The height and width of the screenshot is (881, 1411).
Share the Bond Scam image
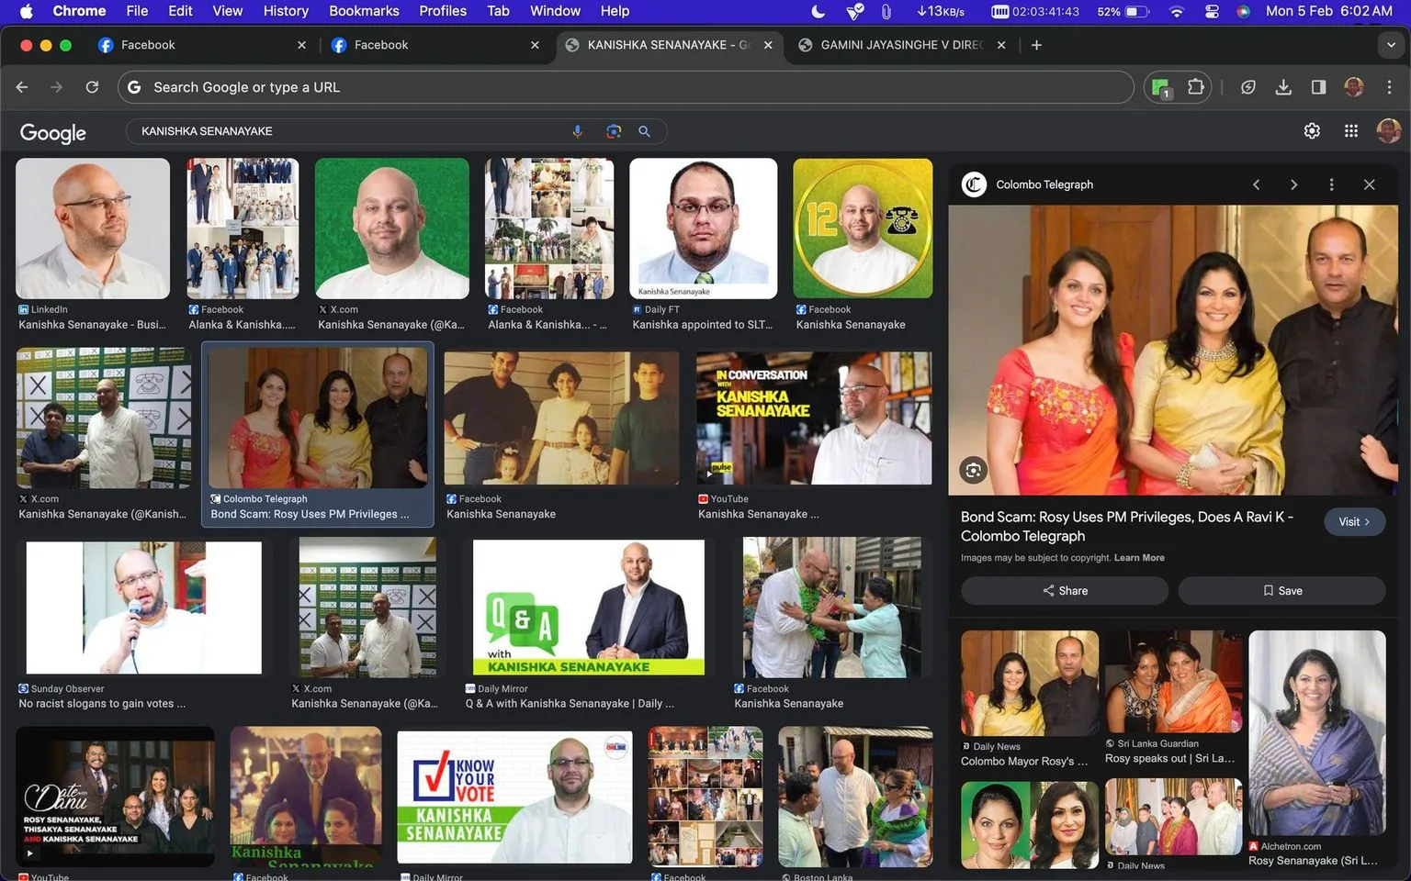[1065, 591]
